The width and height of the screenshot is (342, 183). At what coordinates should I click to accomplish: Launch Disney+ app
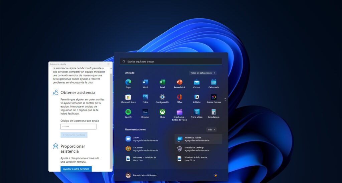click(x=145, y=113)
